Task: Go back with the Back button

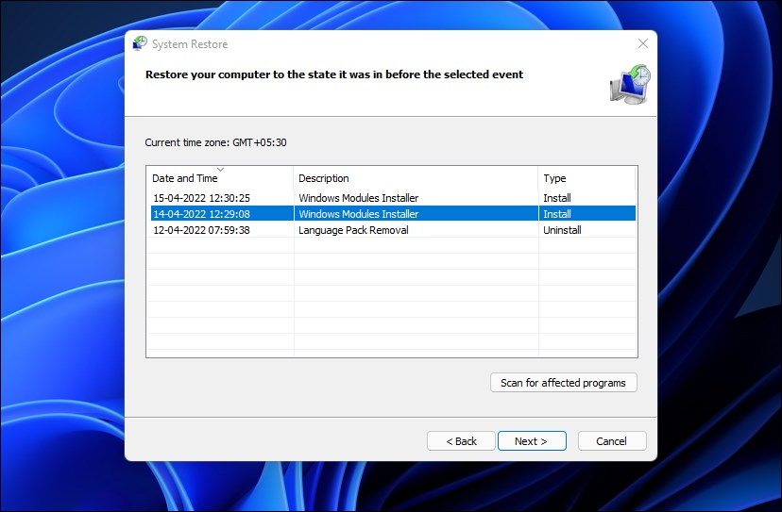Action: click(x=460, y=440)
